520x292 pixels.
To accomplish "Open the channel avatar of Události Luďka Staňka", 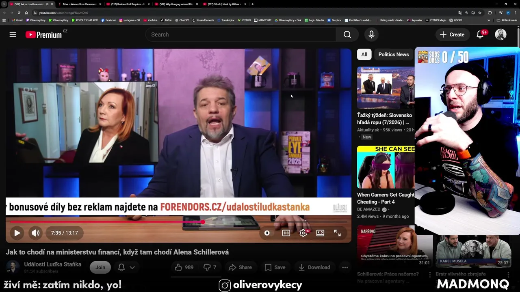I will 13,267.
